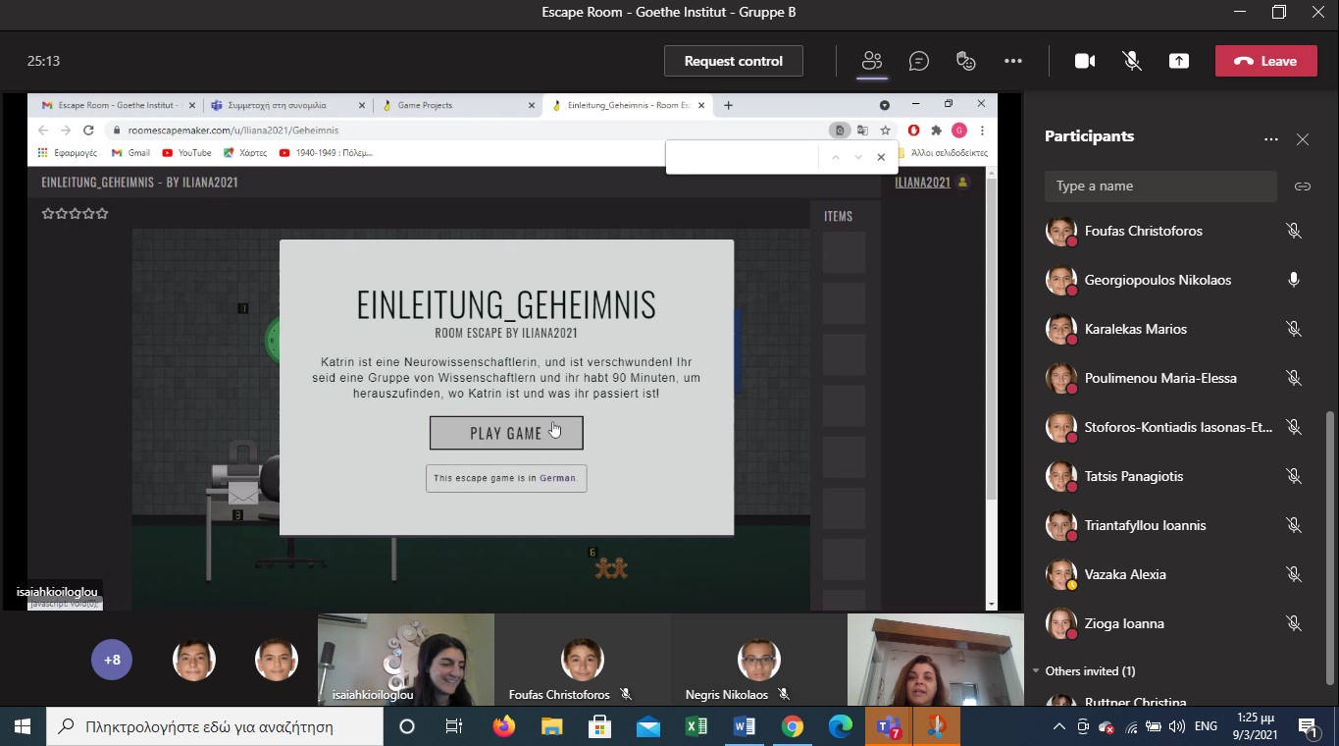Click the Participants people icon in toolbar
Screen dimensions: 1339x746
(x=871, y=61)
